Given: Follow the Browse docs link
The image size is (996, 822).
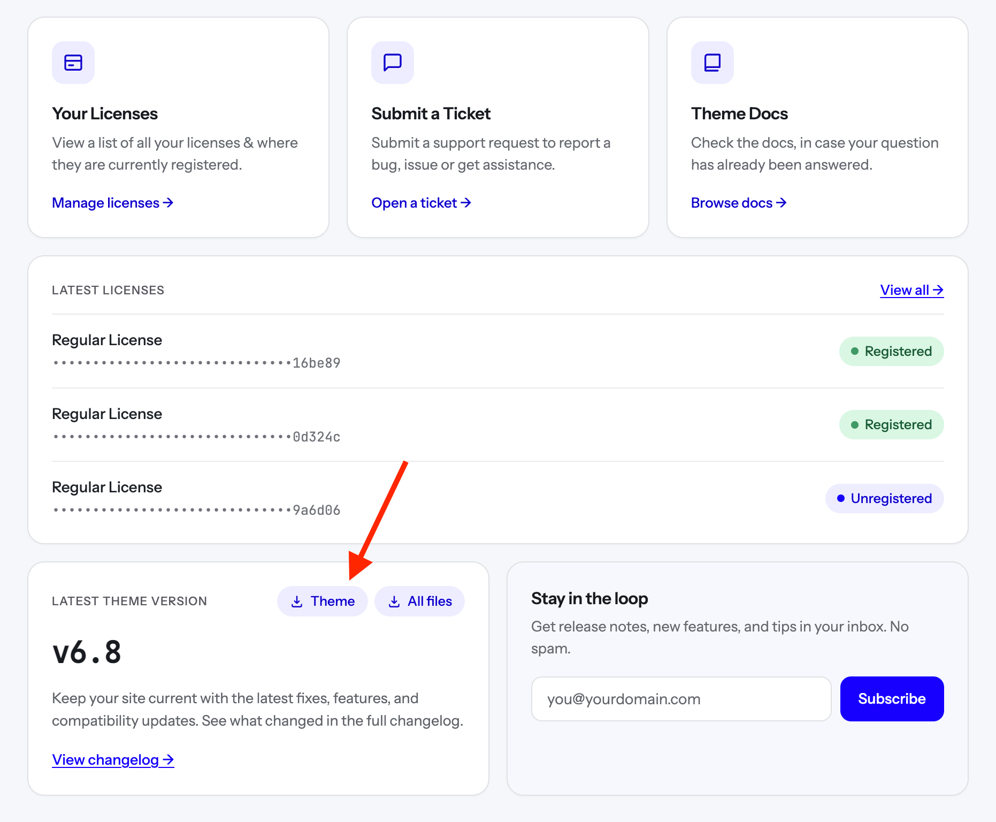Looking at the screenshot, I should (x=739, y=203).
